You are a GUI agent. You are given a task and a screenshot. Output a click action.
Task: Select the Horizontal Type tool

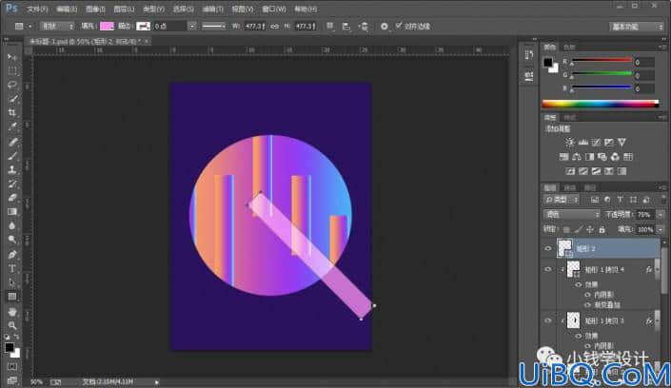point(12,268)
